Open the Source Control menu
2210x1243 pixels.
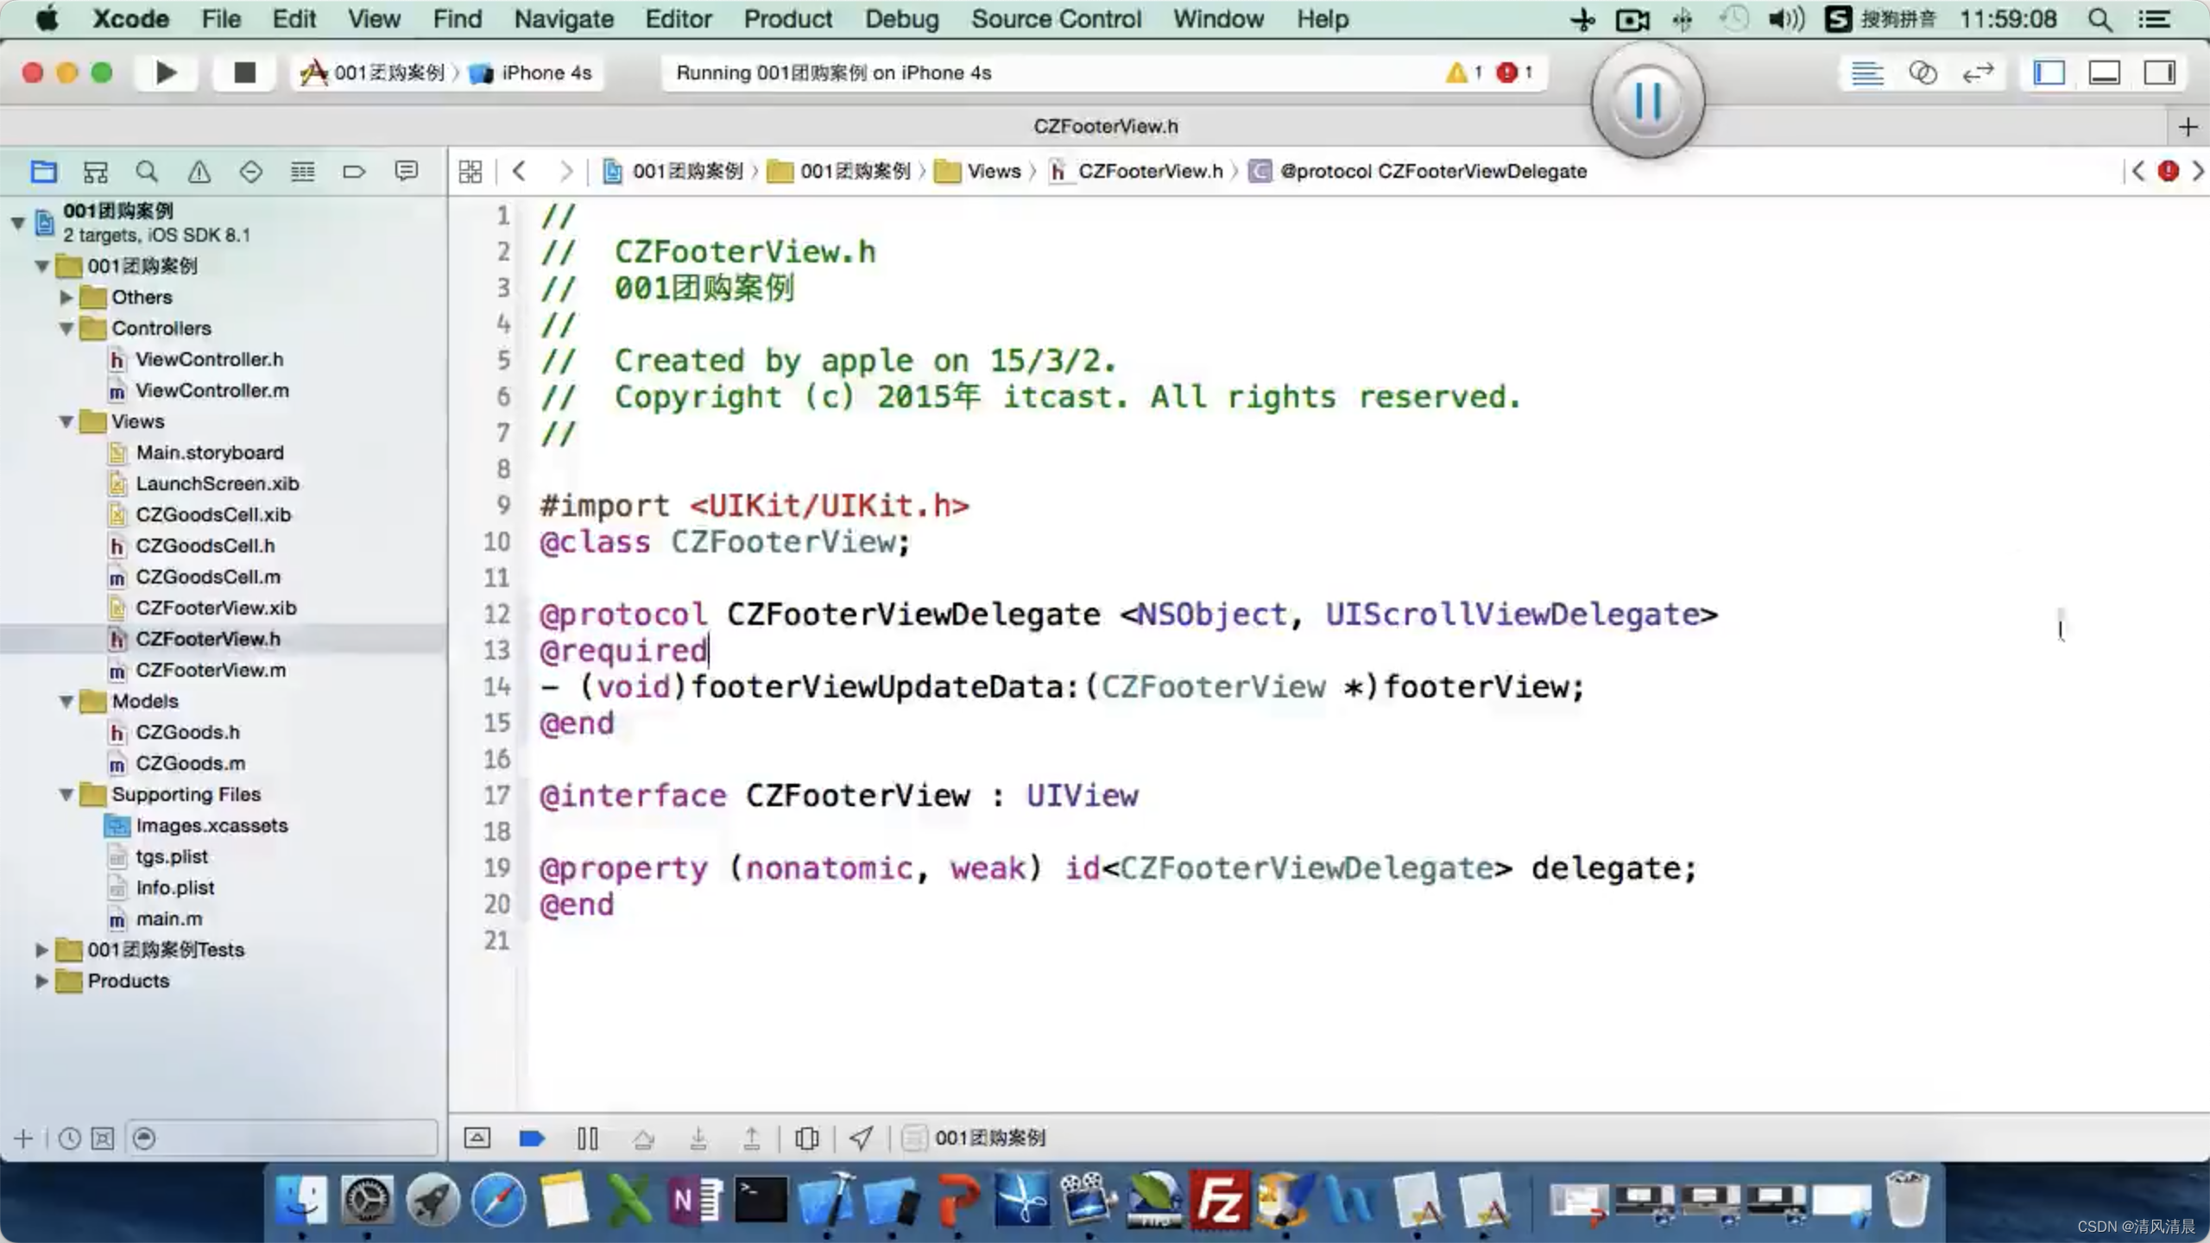coord(1058,18)
